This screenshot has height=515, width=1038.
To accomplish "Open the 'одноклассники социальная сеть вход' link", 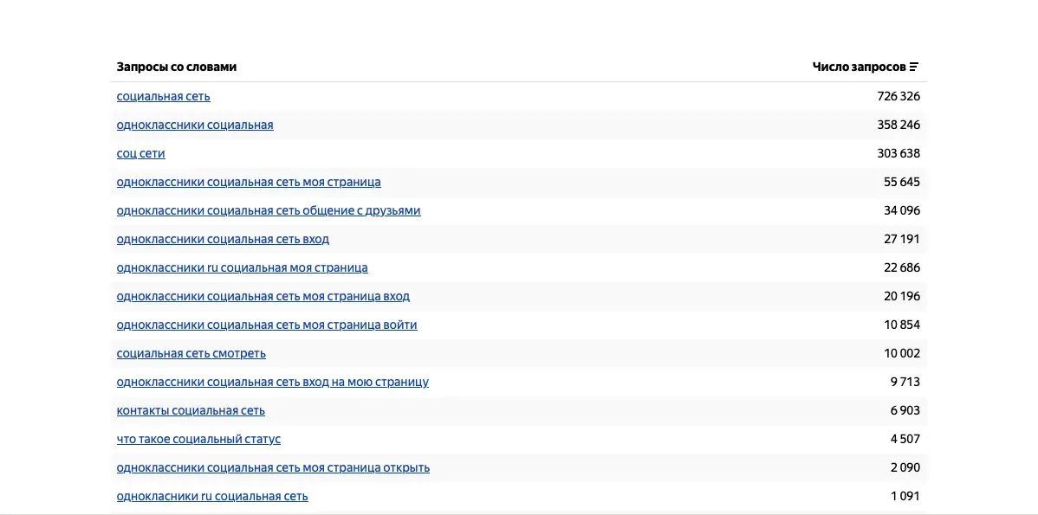I will (223, 239).
